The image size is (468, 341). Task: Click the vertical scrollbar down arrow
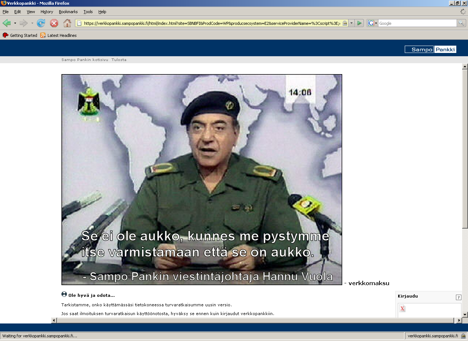coord(465,314)
